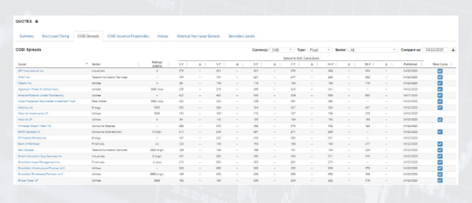Open the curve chart for 407 International Inc
Image resolution: width=472 pixels, height=203 pixels.
440,71
